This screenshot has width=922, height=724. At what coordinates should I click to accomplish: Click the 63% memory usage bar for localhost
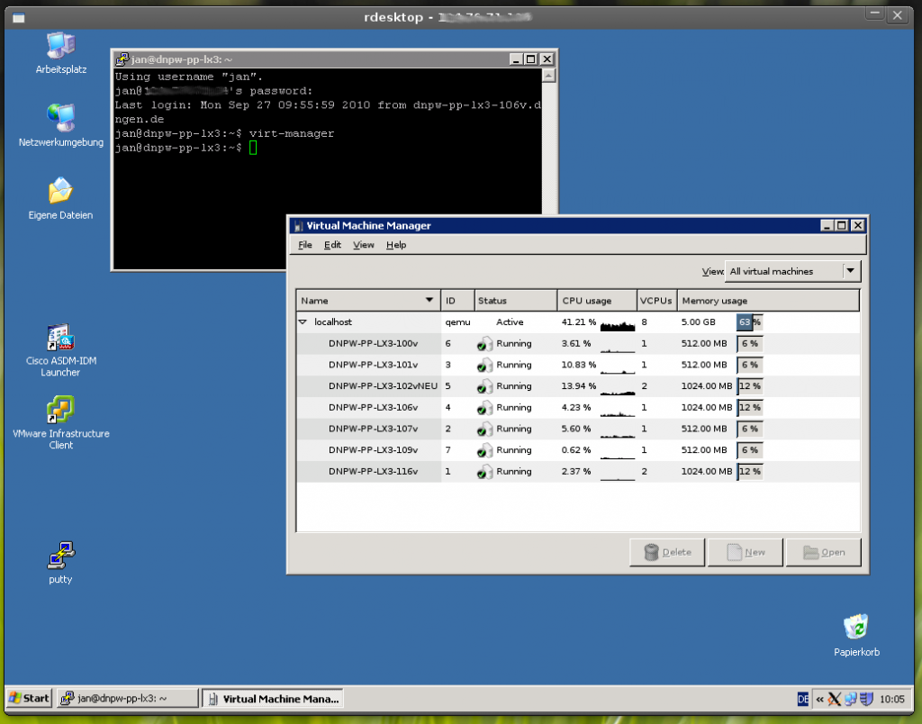tap(749, 321)
